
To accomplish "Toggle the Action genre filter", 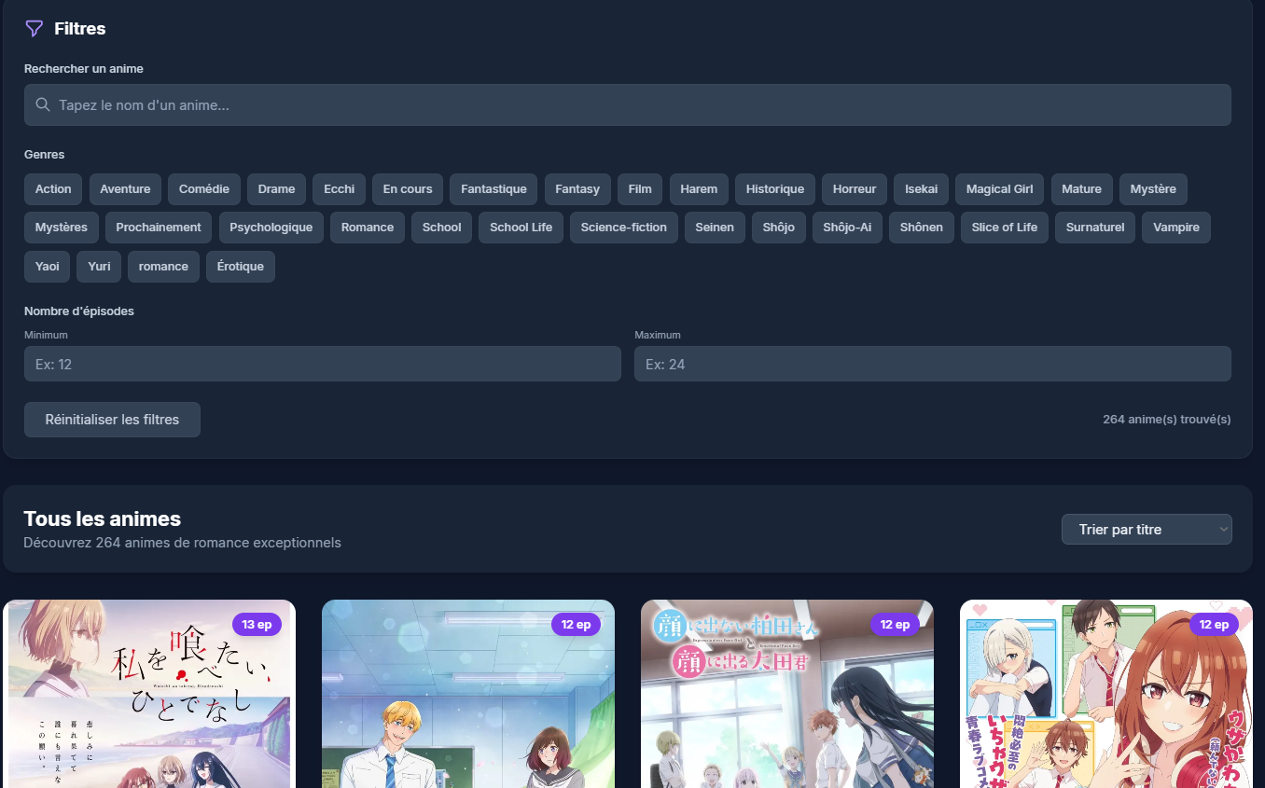I will click(x=53, y=189).
